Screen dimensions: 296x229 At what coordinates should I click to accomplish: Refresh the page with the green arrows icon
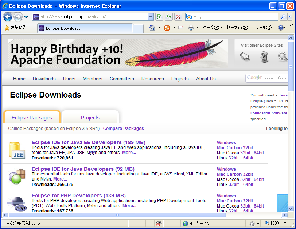click(168, 17)
